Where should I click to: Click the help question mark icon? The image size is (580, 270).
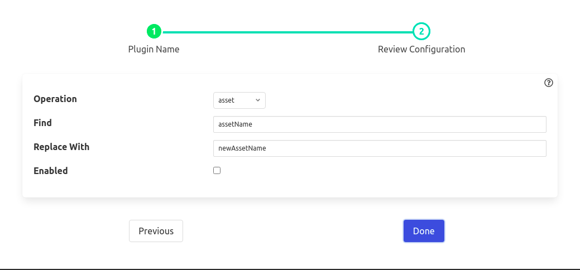pyautogui.click(x=548, y=83)
